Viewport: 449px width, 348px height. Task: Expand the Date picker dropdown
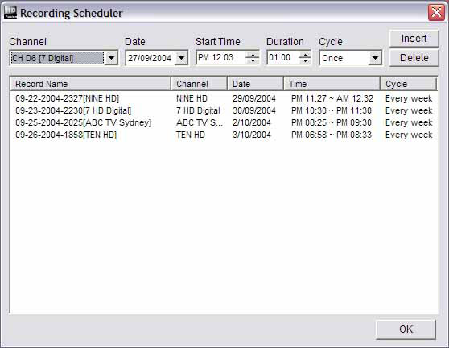(x=181, y=58)
